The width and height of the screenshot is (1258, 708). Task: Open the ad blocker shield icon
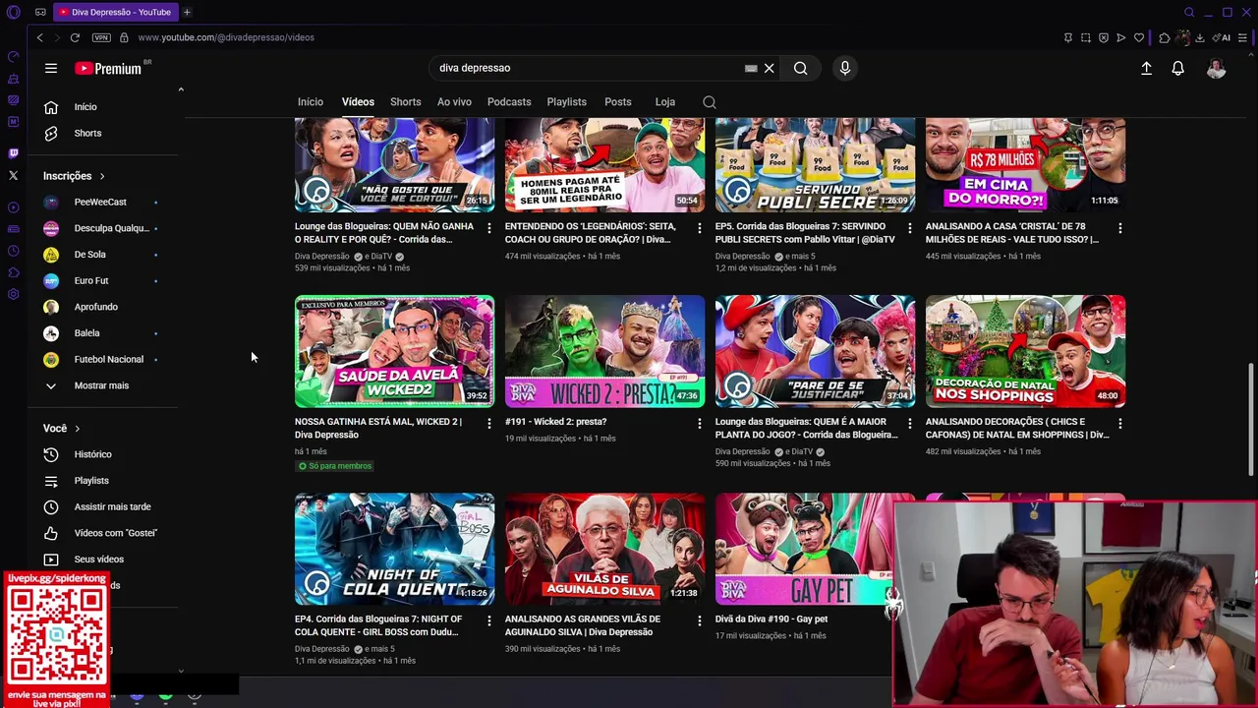1104,37
